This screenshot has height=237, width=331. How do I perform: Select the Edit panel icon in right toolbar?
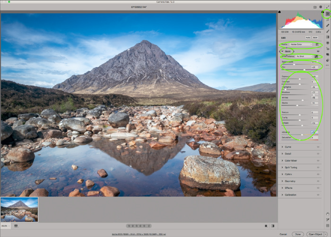point(327,14)
